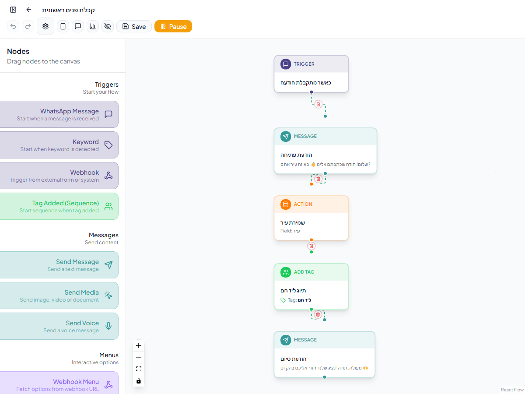Click the microphone icon on Send Voice card

point(108,326)
